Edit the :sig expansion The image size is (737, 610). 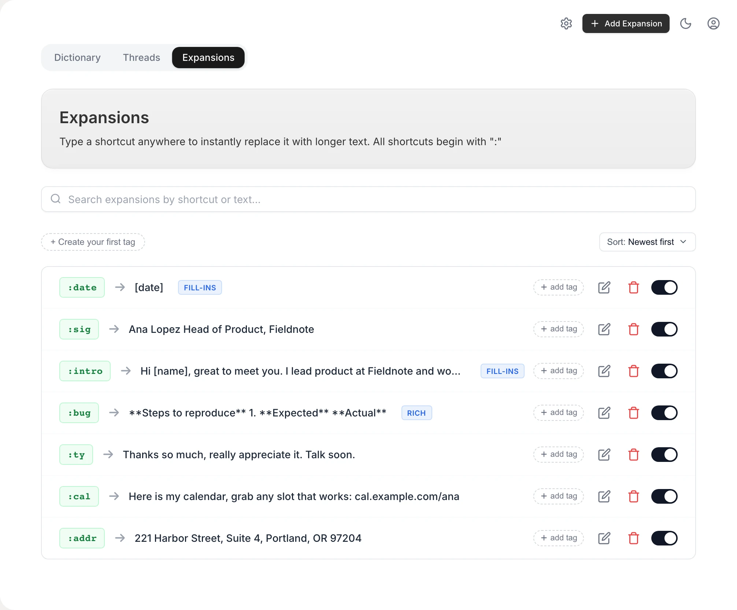coord(604,329)
